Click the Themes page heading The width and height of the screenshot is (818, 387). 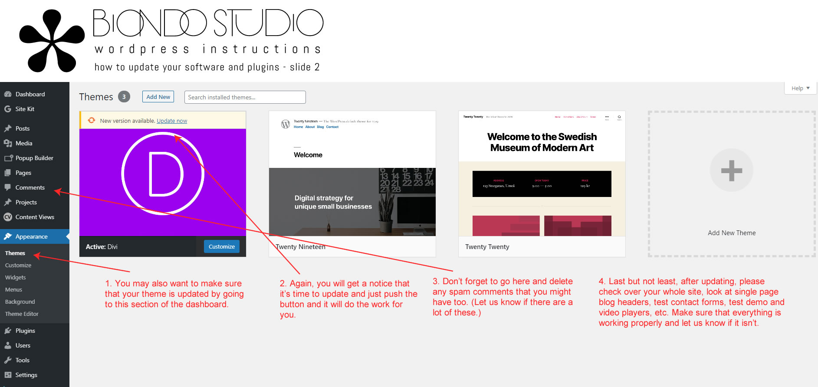tap(96, 97)
